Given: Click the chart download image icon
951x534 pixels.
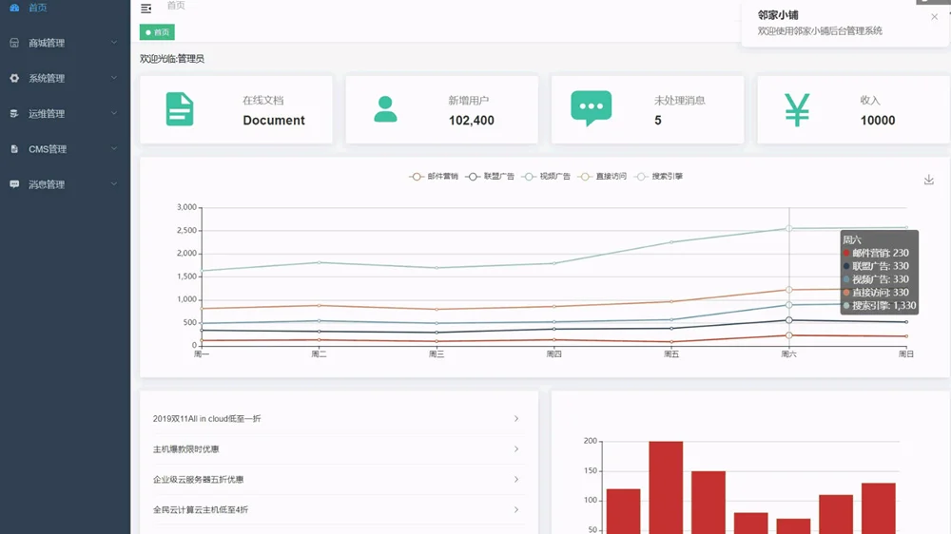Looking at the screenshot, I should (929, 181).
